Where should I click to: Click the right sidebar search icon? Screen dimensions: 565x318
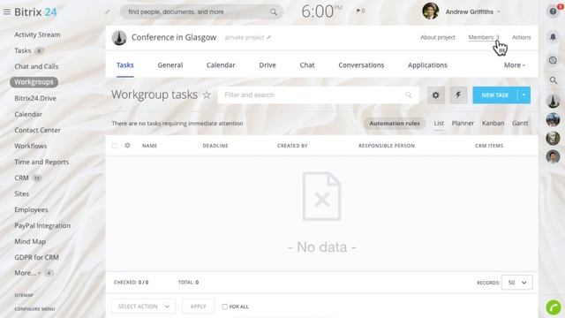(554, 80)
